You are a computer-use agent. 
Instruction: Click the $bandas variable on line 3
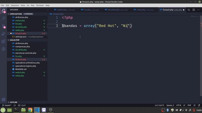(x=69, y=26)
